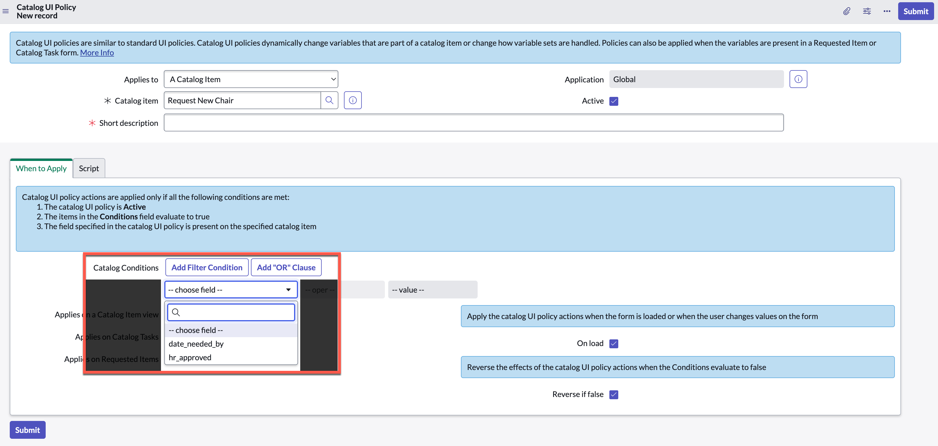Click the Add Filter Condition button
Viewport: 938px width, 446px height.
tap(206, 267)
